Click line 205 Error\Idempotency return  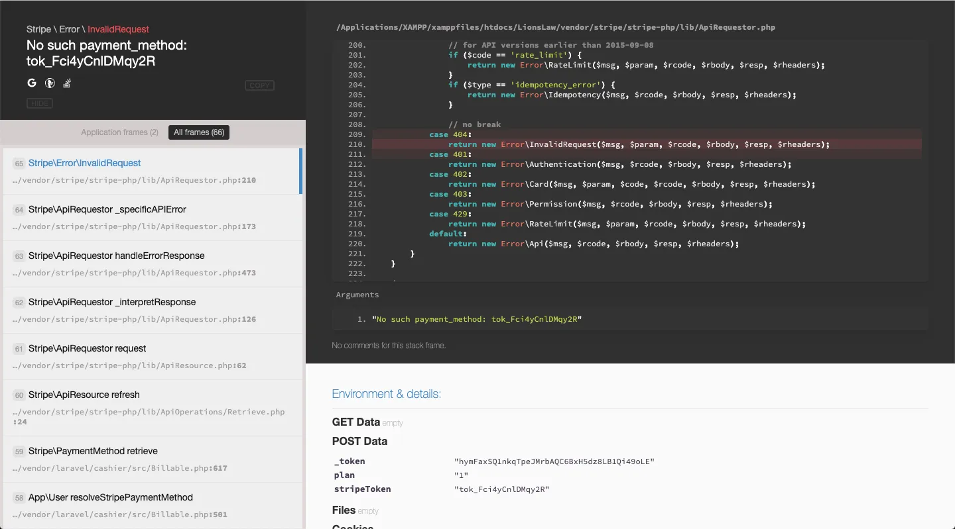632,95
